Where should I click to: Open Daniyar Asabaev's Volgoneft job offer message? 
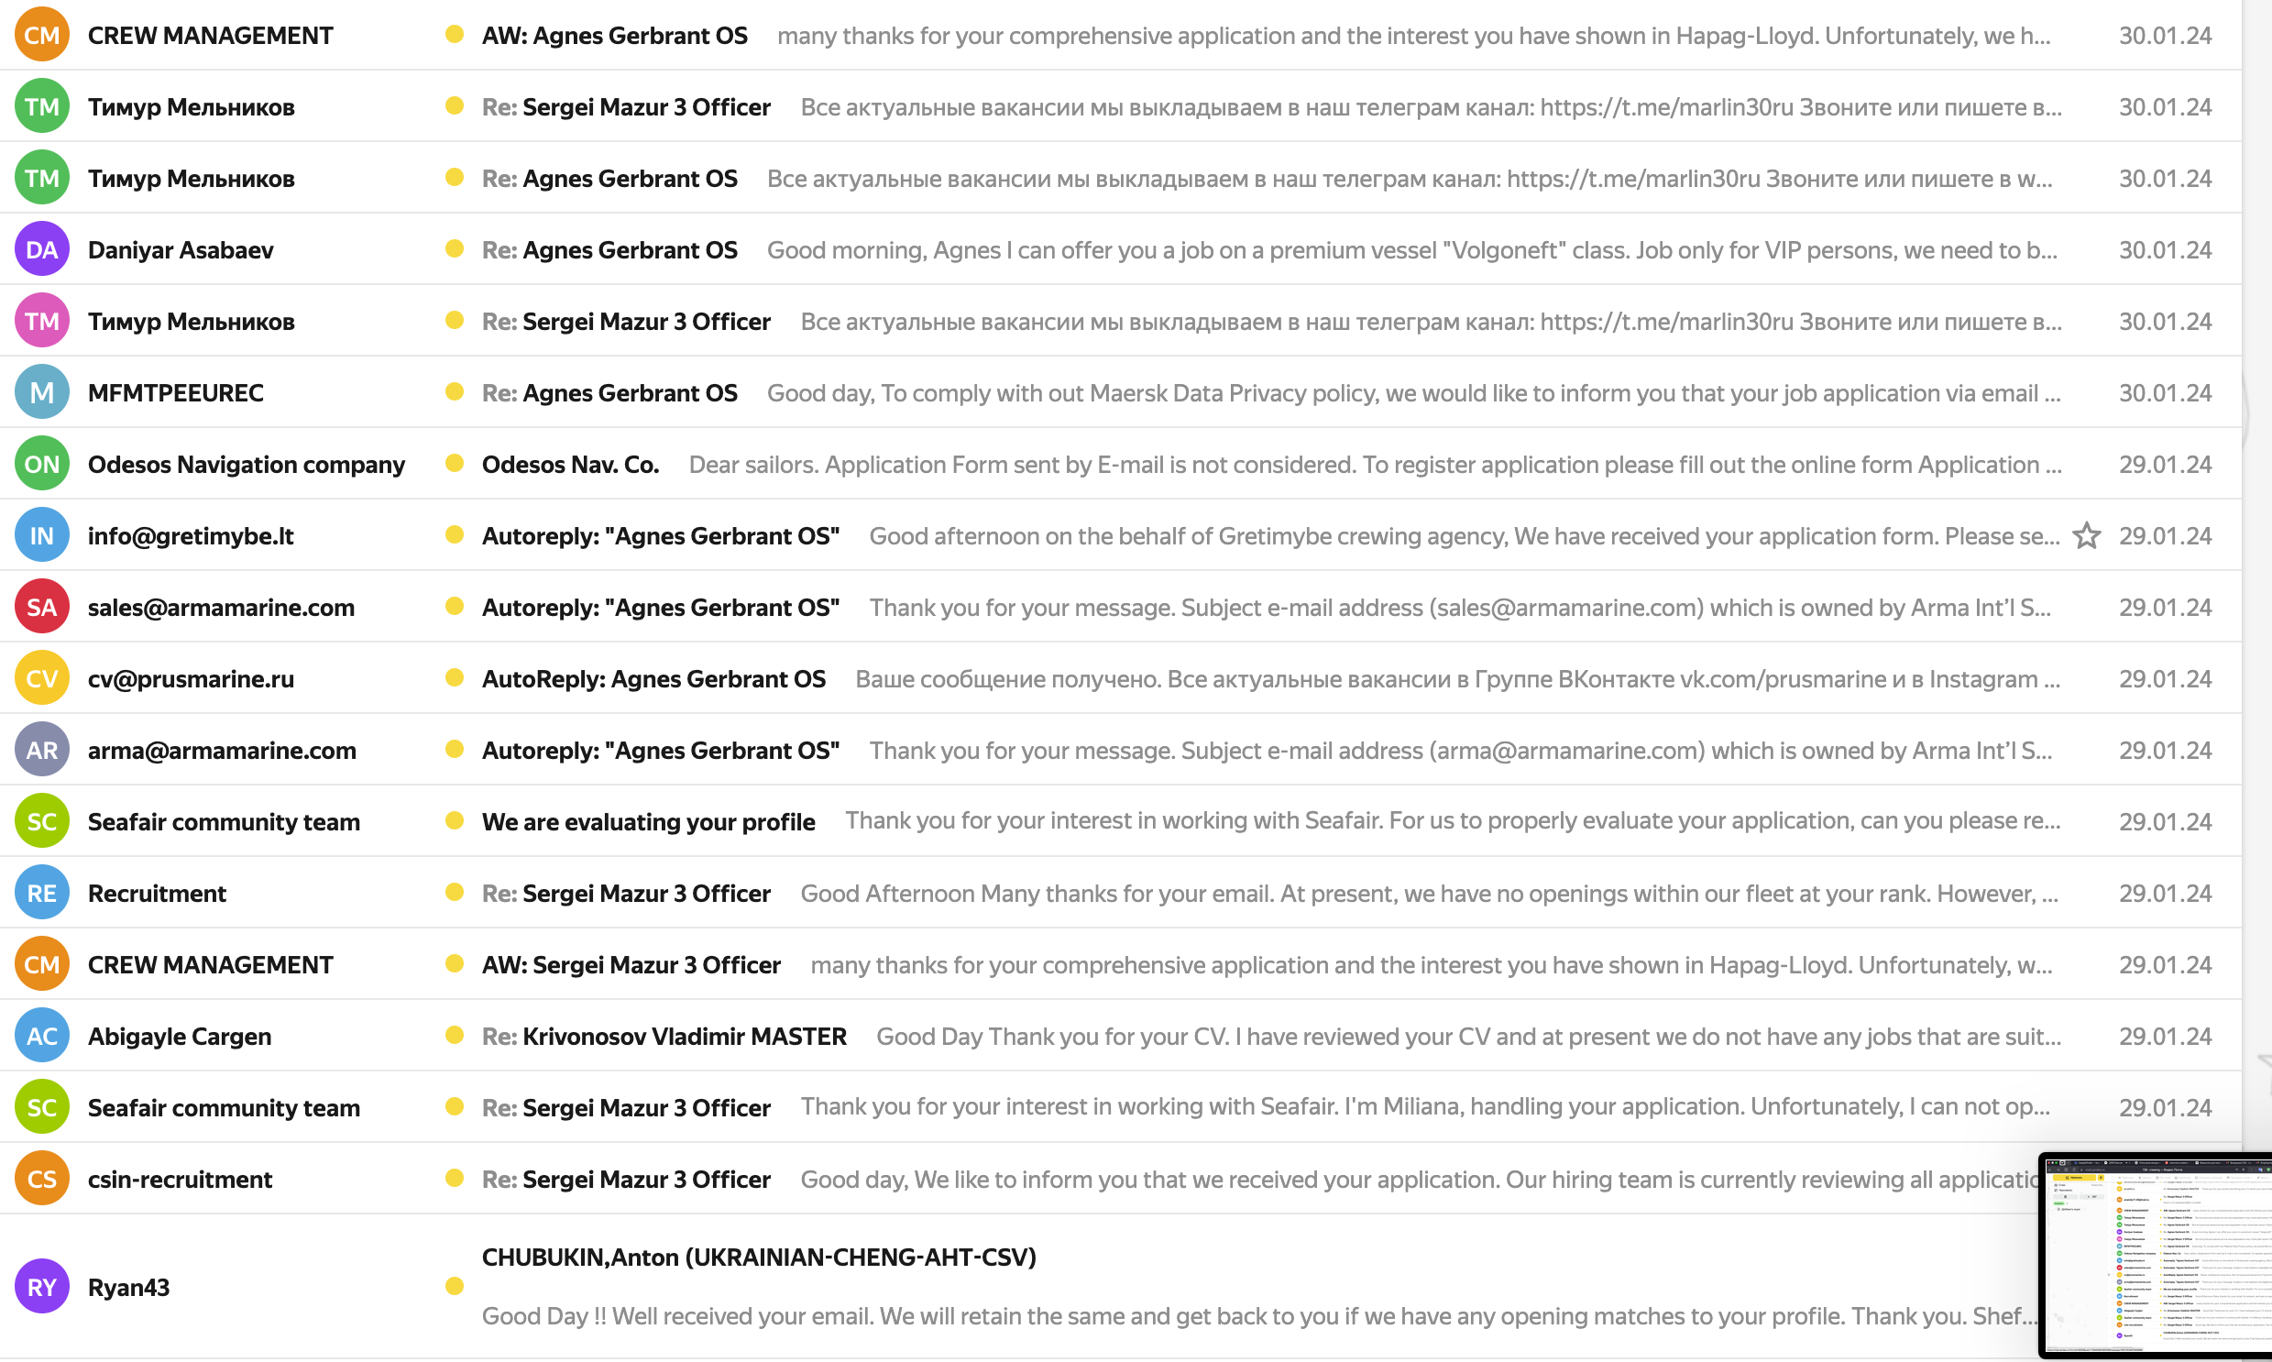click(x=1411, y=249)
